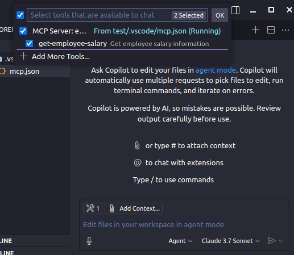The height and width of the screenshot is (255, 294).
Task: Toggle the select-all tools checkbox
Action: click(x=20, y=15)
